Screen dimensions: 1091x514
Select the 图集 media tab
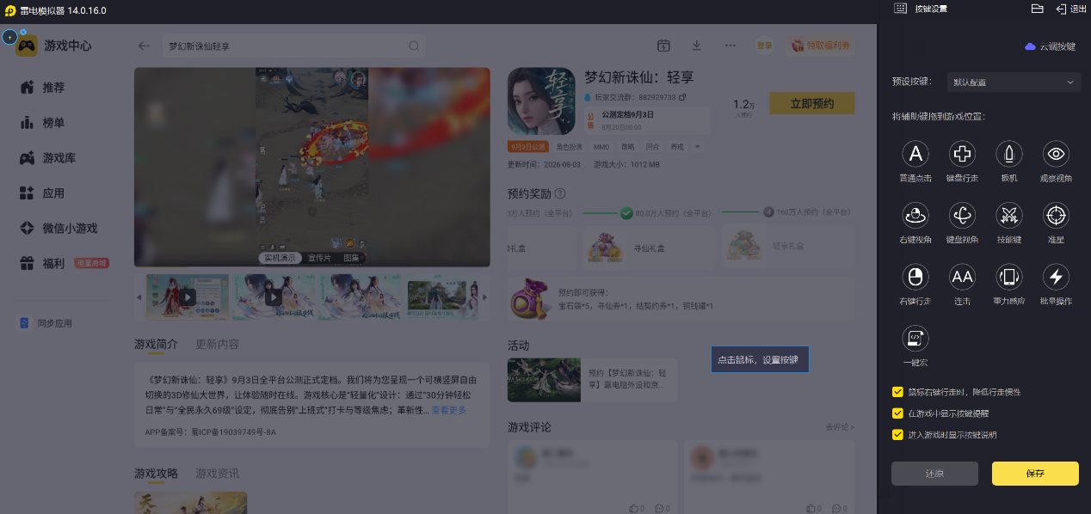pyautogui.click(x=353, y=258)
